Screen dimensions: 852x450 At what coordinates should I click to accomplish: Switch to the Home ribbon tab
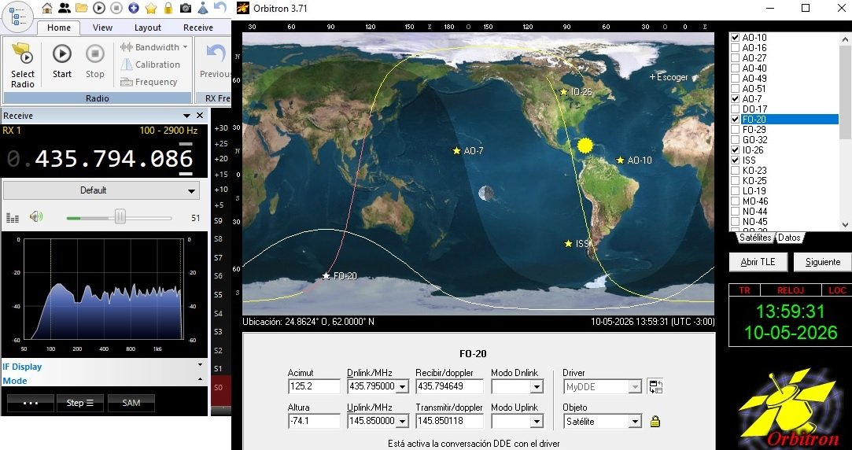pos(59,28)
